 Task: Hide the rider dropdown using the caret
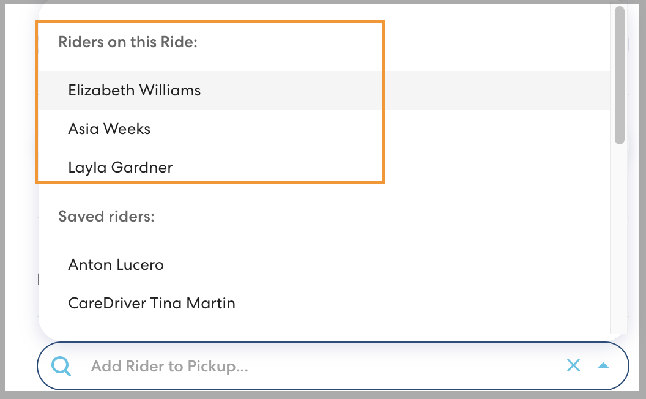point(603,365)
